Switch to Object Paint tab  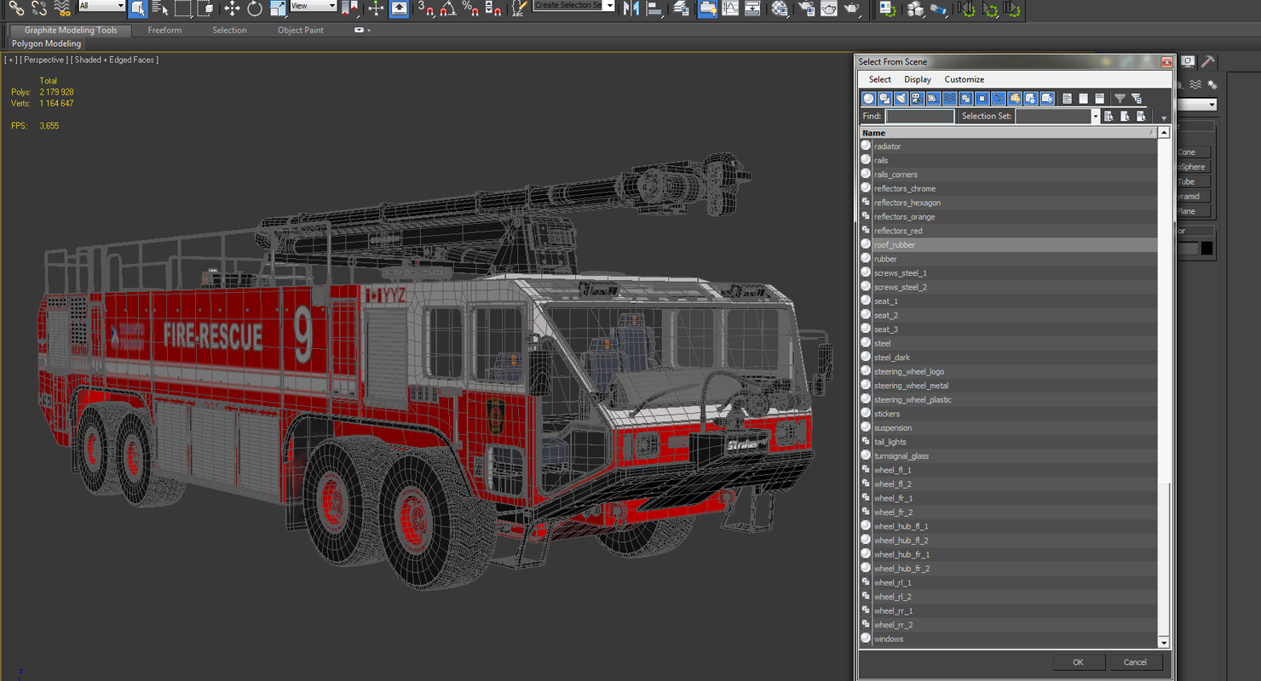[301, 30]
